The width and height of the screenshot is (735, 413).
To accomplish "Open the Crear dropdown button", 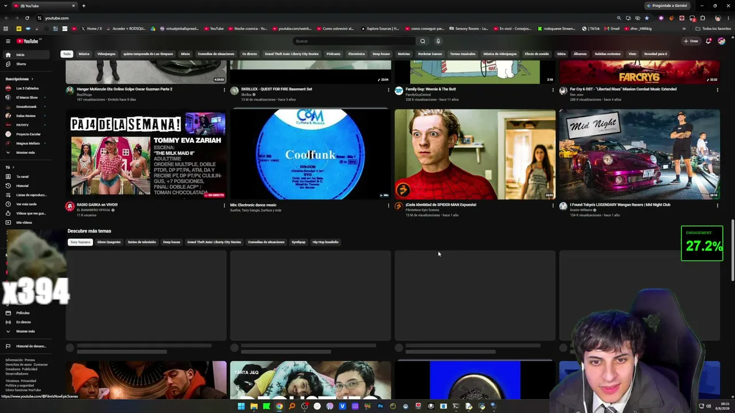I will coord(691,41).
